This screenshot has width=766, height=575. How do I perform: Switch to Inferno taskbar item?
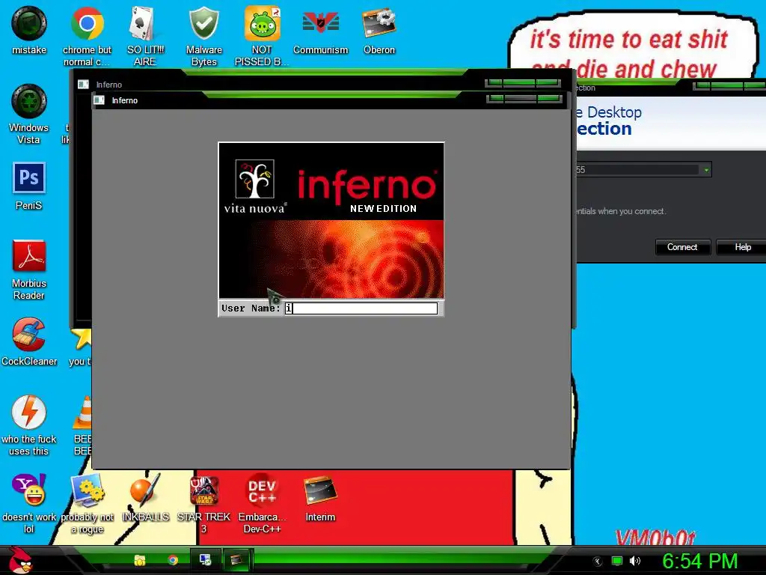pos(237,560)
